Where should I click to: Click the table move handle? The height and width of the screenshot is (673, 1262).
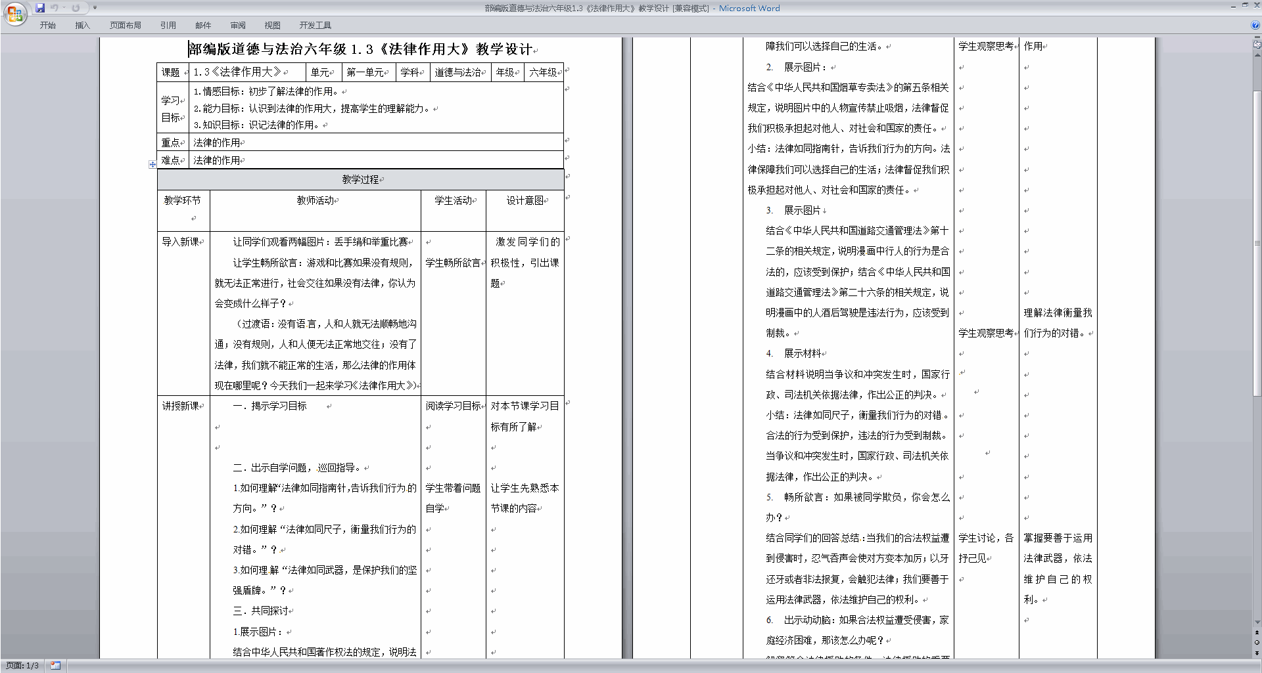pyautogui.click(x=152, y=164)
